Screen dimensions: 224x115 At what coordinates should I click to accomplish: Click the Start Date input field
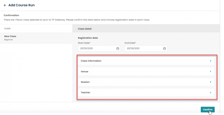[x=99, y=49]
